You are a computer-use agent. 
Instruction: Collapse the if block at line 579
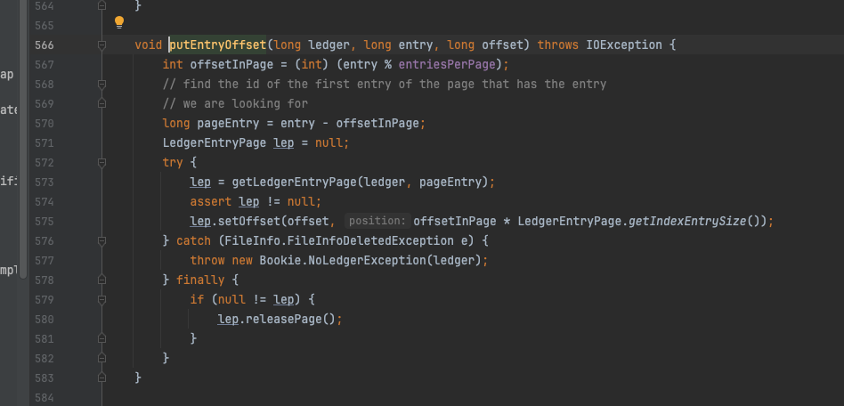tap(101, 299)
